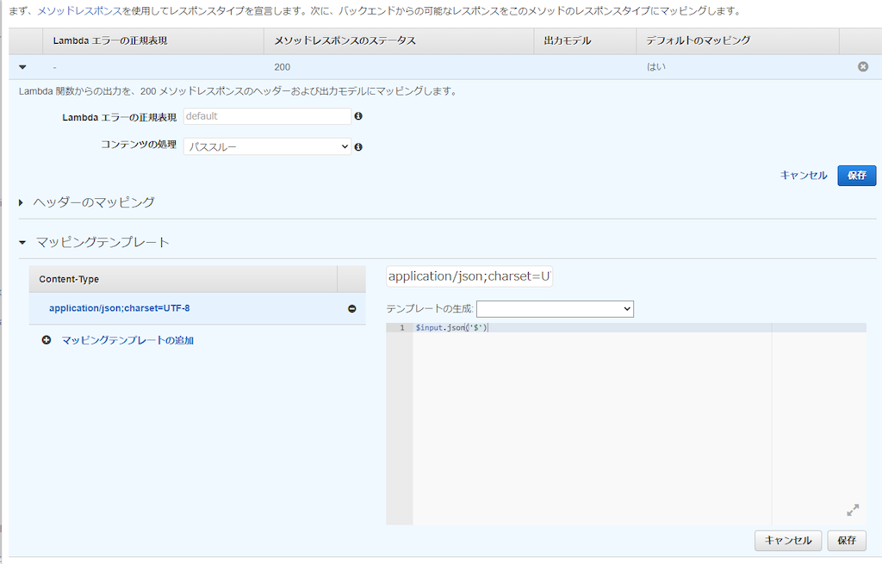The image size is (882, 564).
Task: Click the top キャンセル link
Action: pos(803,174)
